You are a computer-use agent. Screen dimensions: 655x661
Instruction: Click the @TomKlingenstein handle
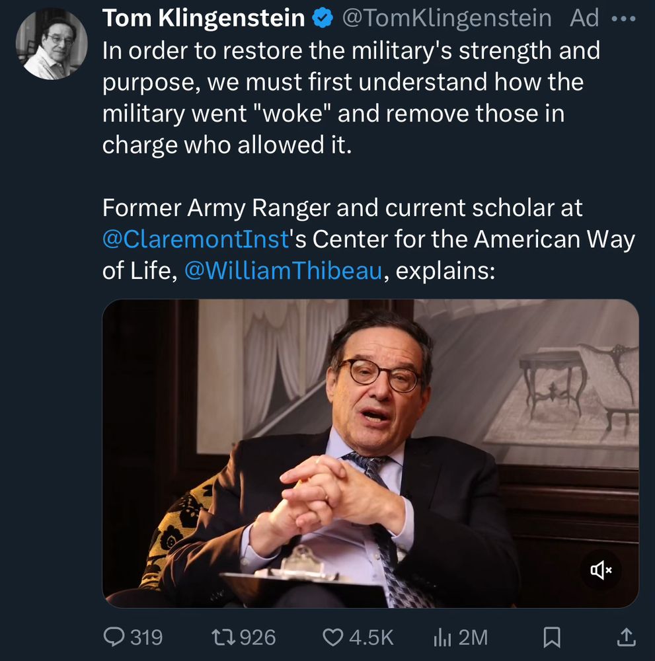pos(446,19)
